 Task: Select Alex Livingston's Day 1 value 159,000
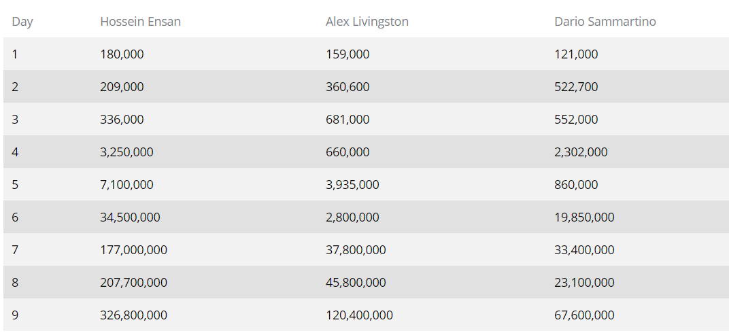[x=347, y=54]
